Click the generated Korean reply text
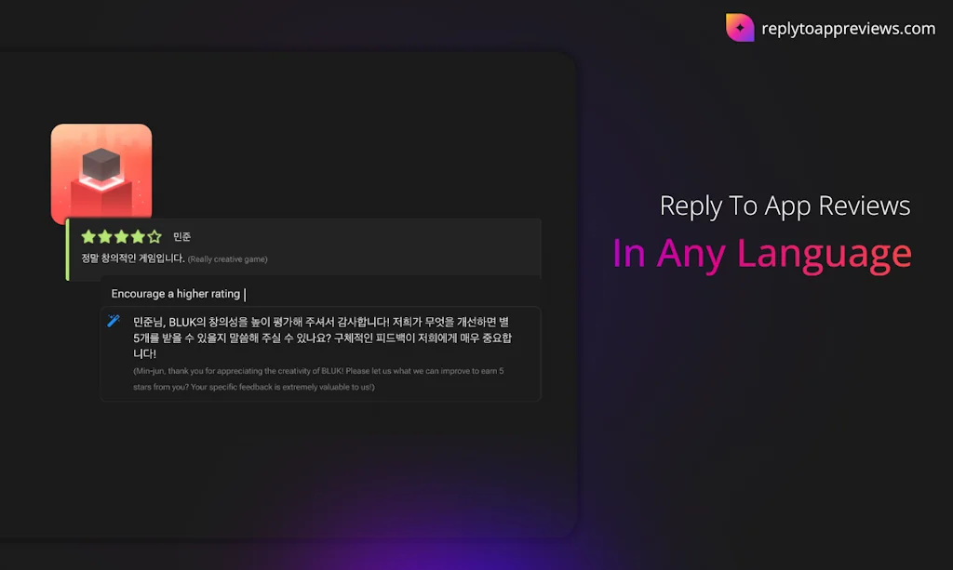Viewport: 953px width, 570px height. tap(322, 338)
